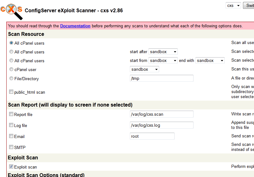This screenshot has width=254, height=177.
Task: Click the 'Scan all use' description text
Action: (243, 42)
